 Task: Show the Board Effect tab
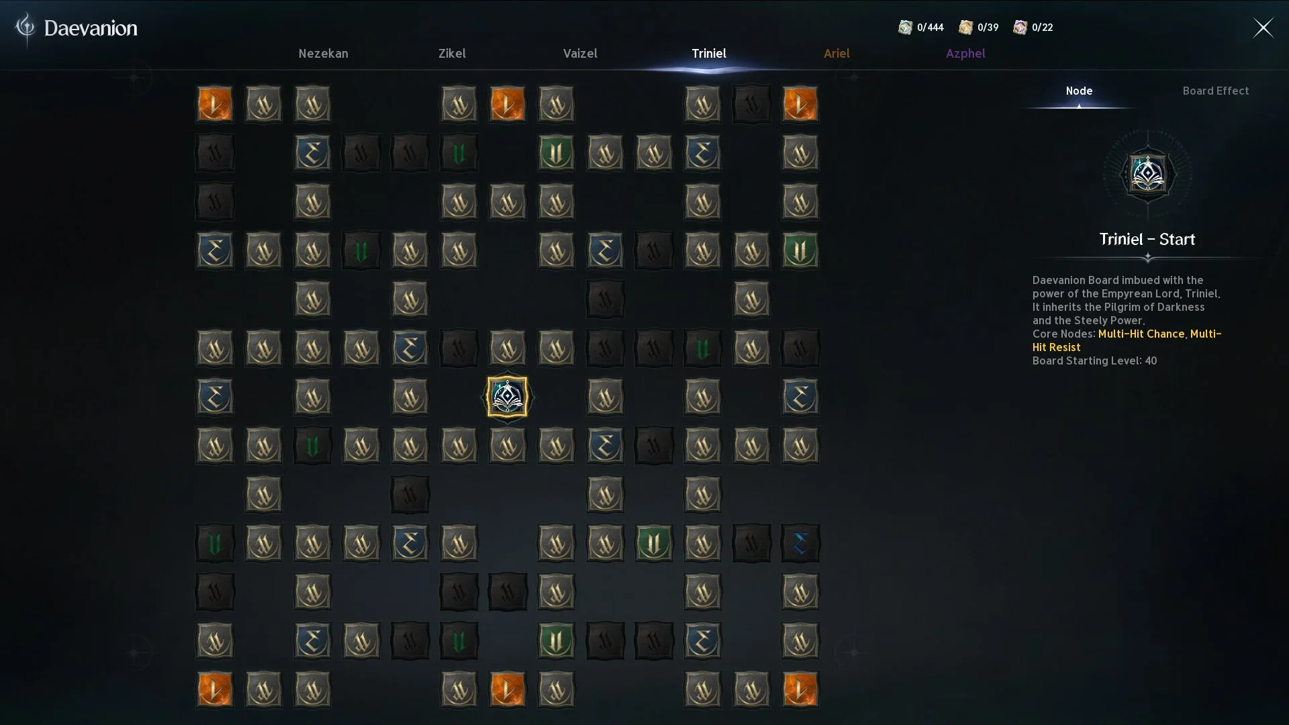tap(1215, 91)
